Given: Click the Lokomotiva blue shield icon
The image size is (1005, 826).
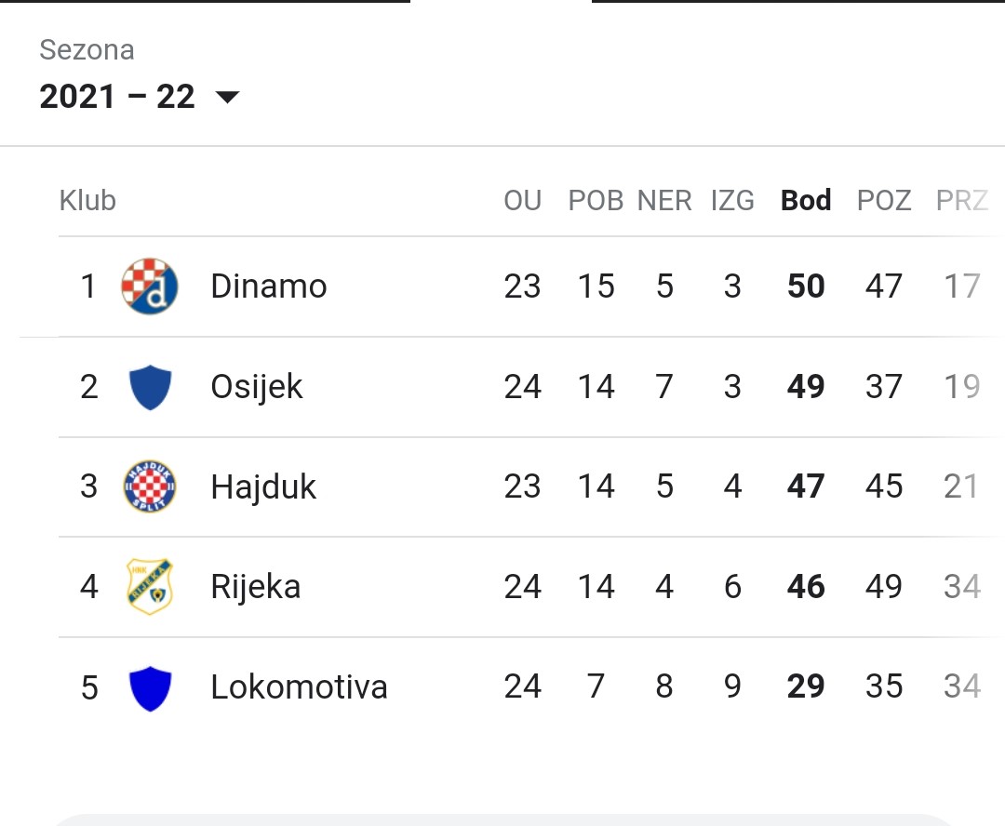Looking at the screenshot, I should point(150,688).
